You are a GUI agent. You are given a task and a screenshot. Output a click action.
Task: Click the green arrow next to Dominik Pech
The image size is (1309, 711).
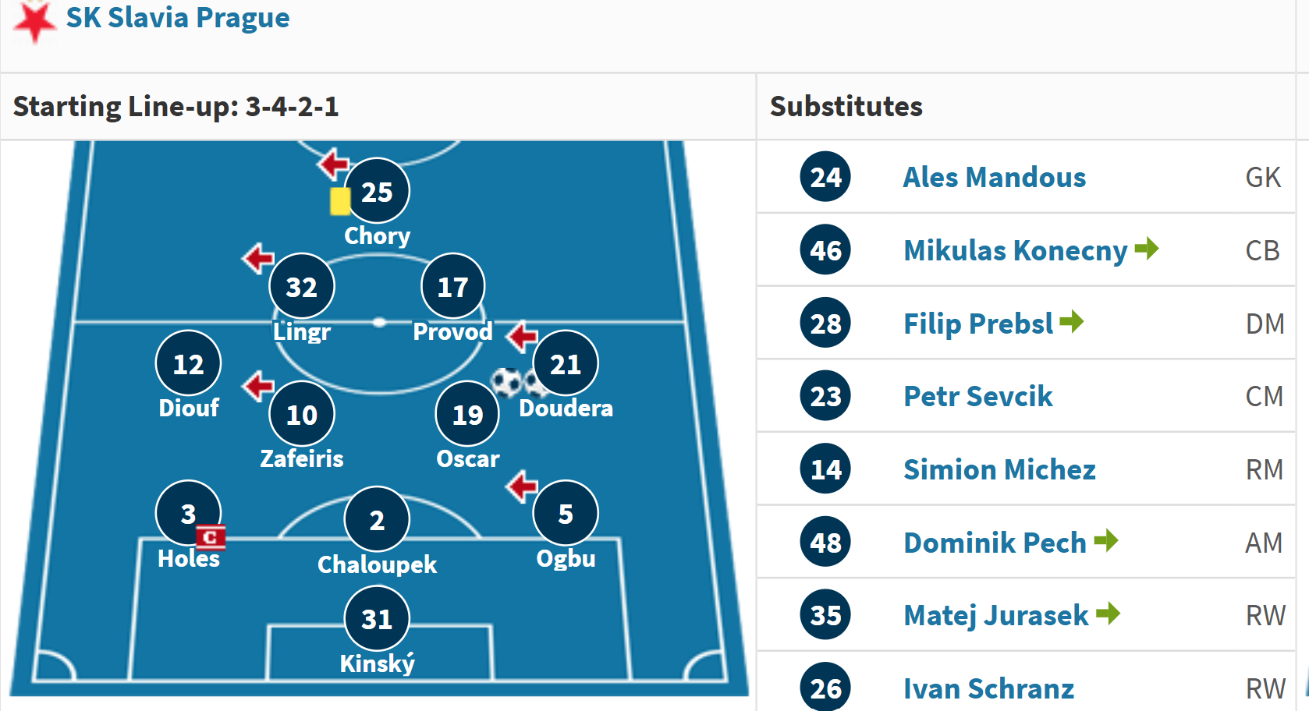(x=1106, y=540)
